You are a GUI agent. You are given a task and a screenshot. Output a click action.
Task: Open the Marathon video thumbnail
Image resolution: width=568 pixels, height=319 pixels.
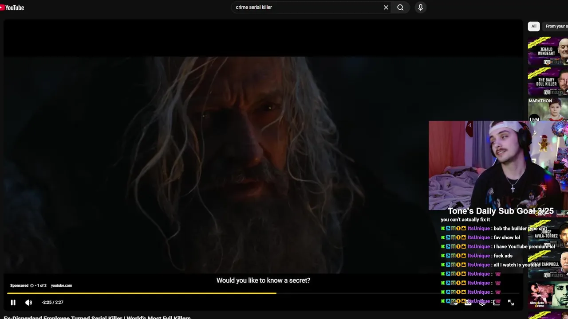pos(548,109)
